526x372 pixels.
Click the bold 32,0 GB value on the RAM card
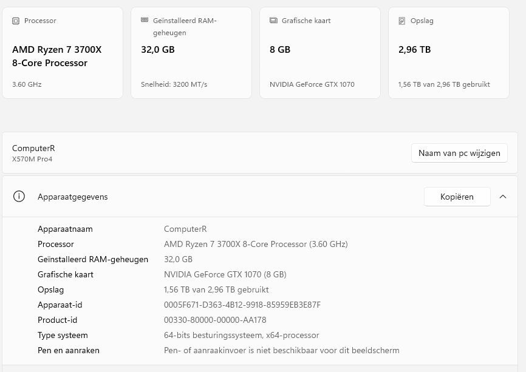pos(158,50)
